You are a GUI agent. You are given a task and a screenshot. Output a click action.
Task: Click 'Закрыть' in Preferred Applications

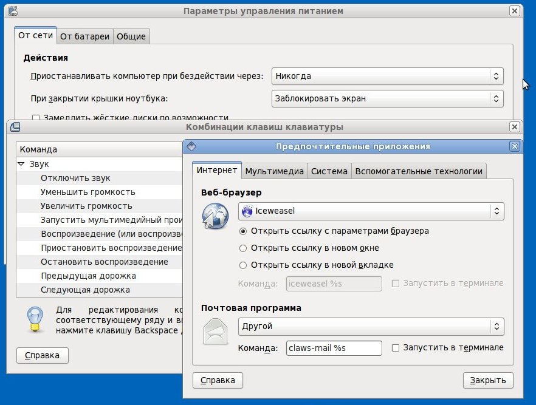488,381
